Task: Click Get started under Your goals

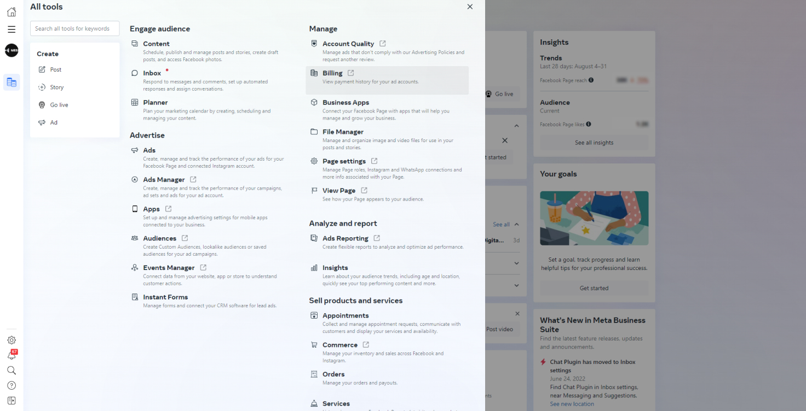Action: [x=594, y=288]
